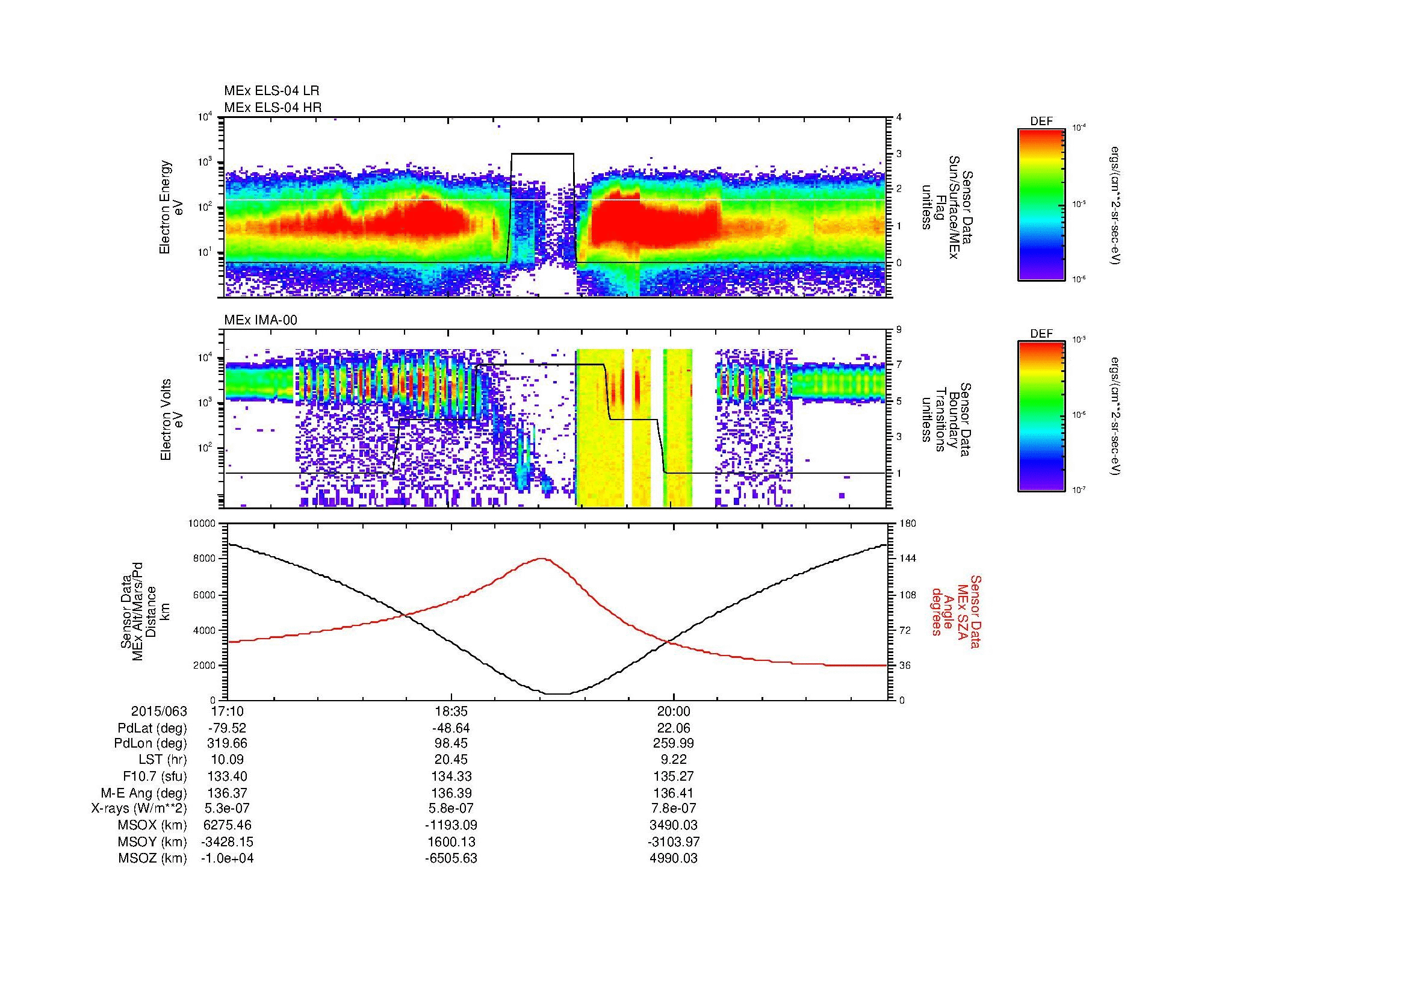1408x995 pixels.
Task: Click the M-E Ang value 136.41
Action: click(674, 793)
